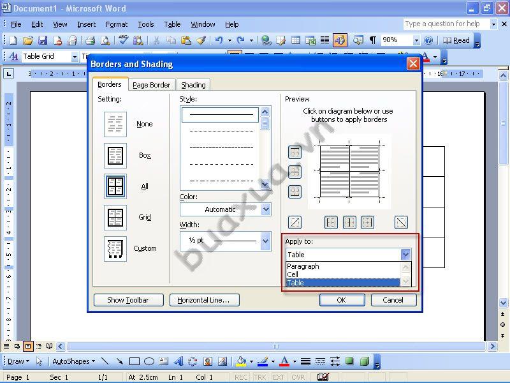
Task: Click the Show Toolbar button
Action: coord(129,300)
